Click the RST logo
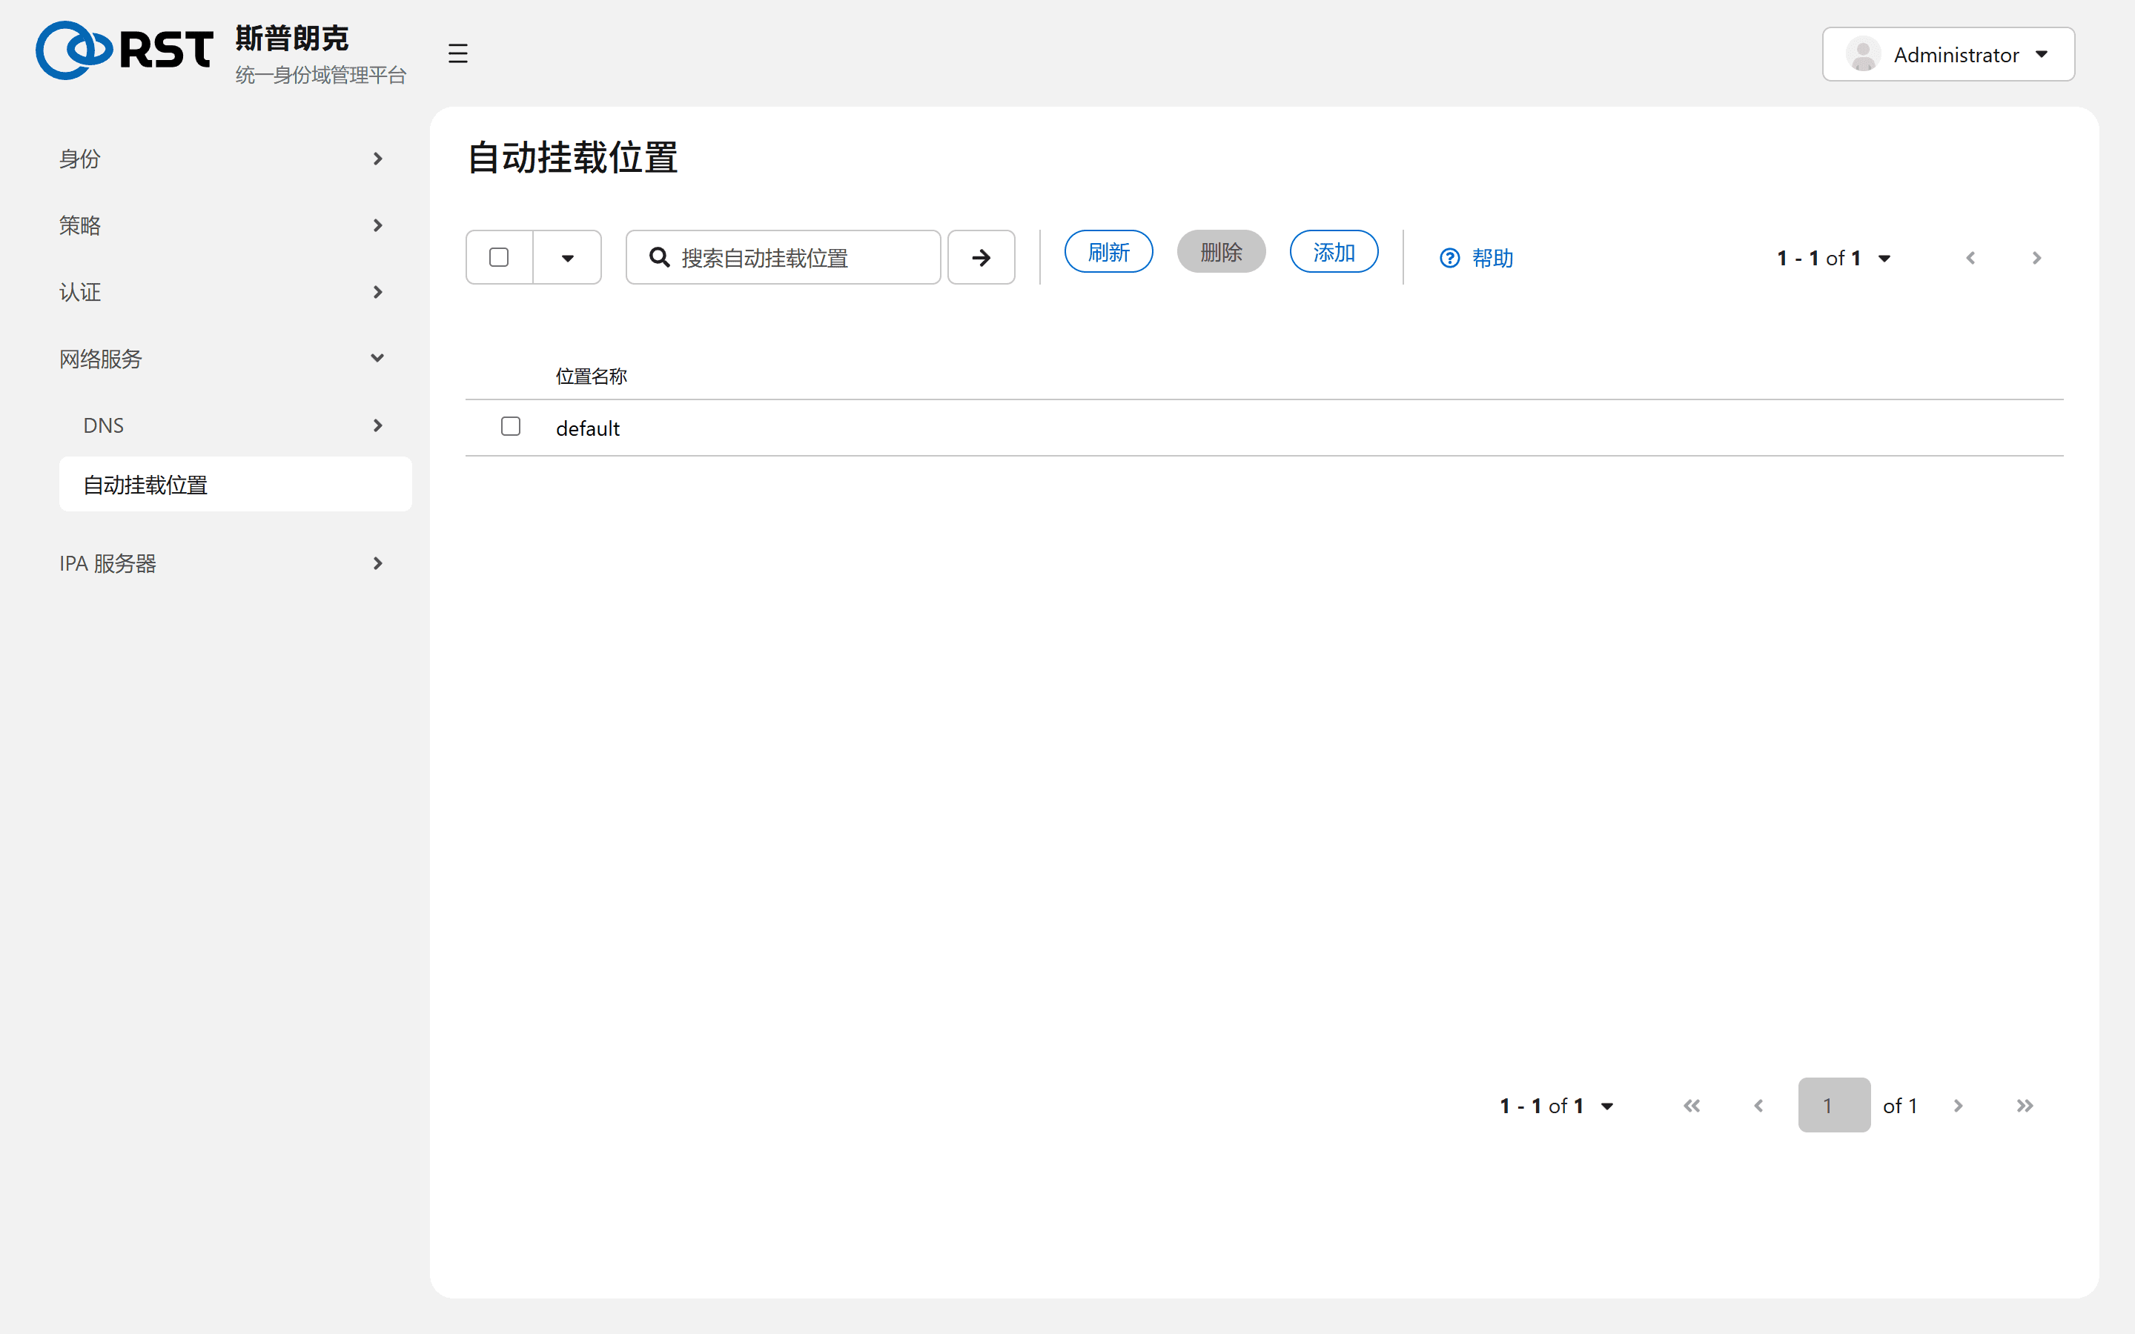 tap(125, 50)
